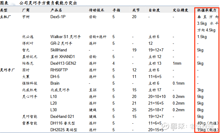
Task: Click freedom value 主动 17
Action: point(155,90)
